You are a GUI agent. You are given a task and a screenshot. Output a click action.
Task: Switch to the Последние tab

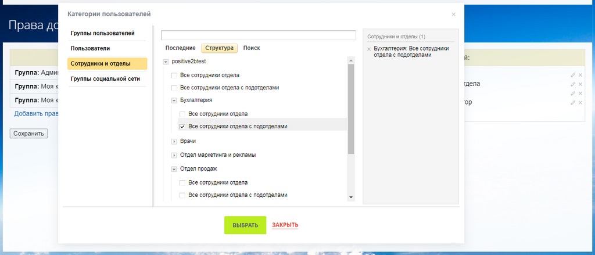coord(181,48)
